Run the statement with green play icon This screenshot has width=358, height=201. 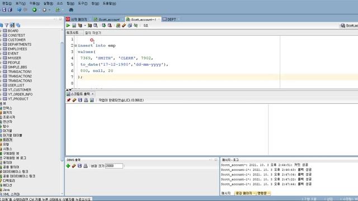click(68, 26)
